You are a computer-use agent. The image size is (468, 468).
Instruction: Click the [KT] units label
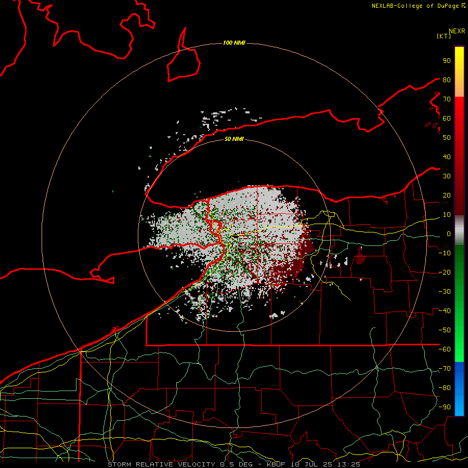[444, 36]
